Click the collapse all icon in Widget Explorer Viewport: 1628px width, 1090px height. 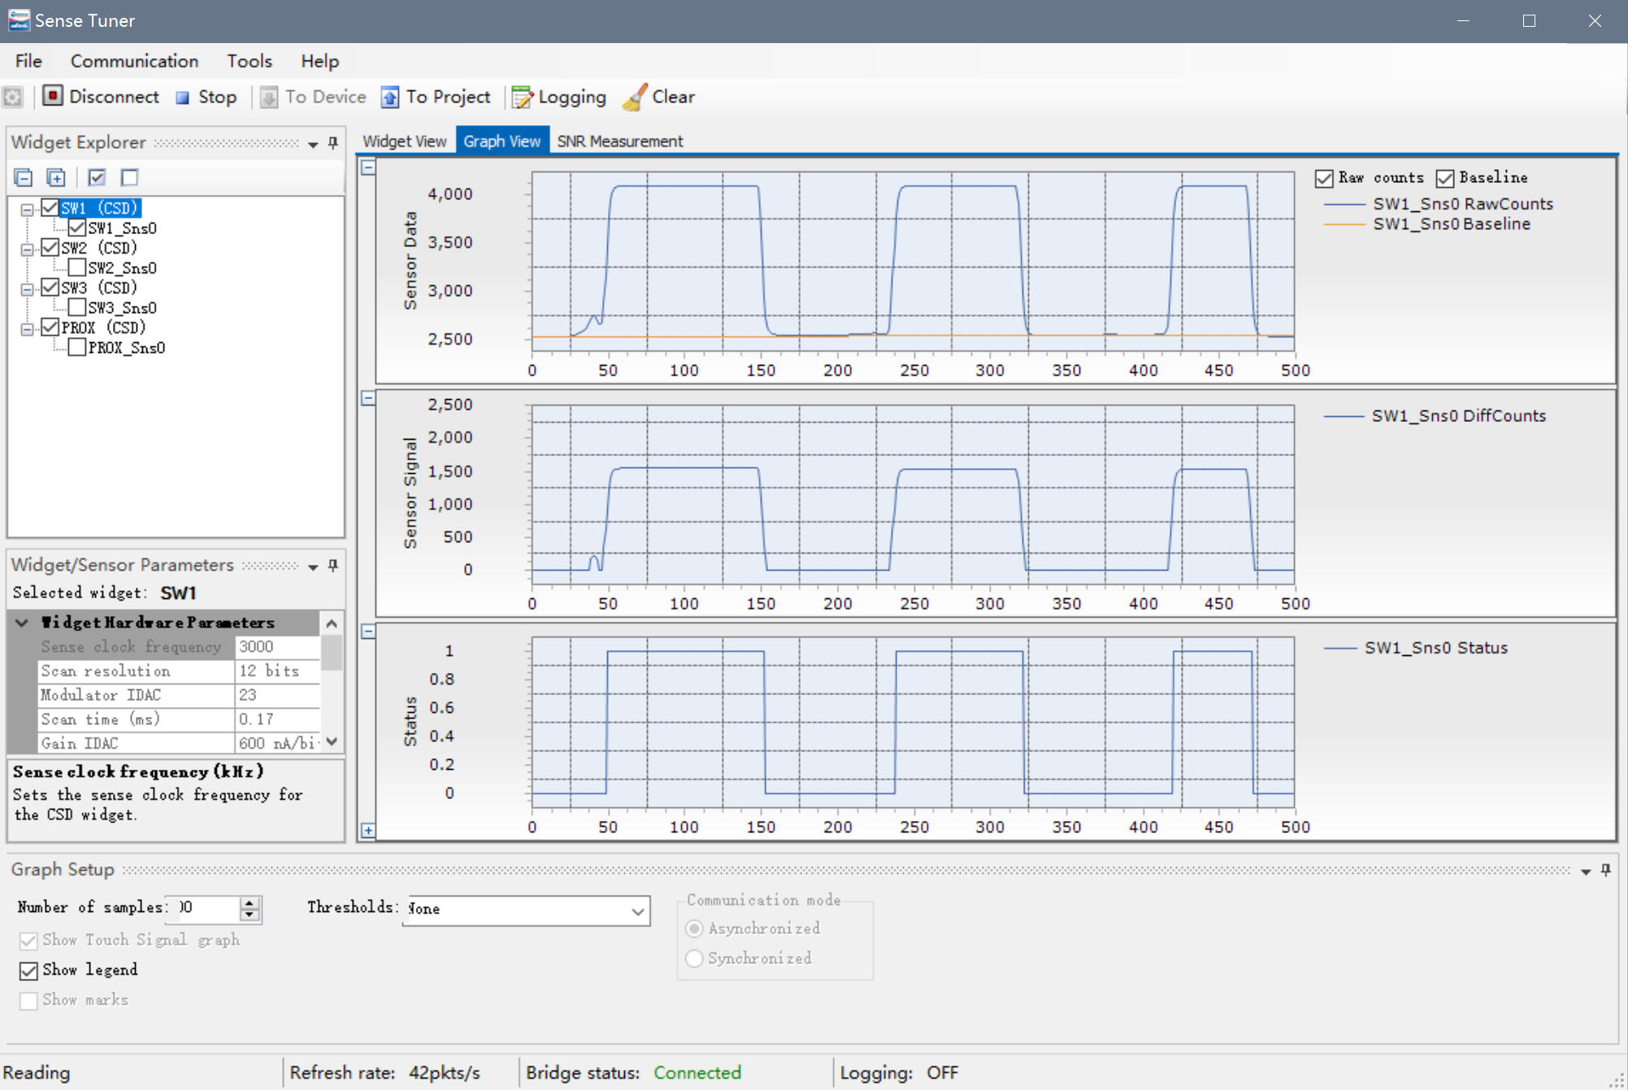(x=24, y=177)
